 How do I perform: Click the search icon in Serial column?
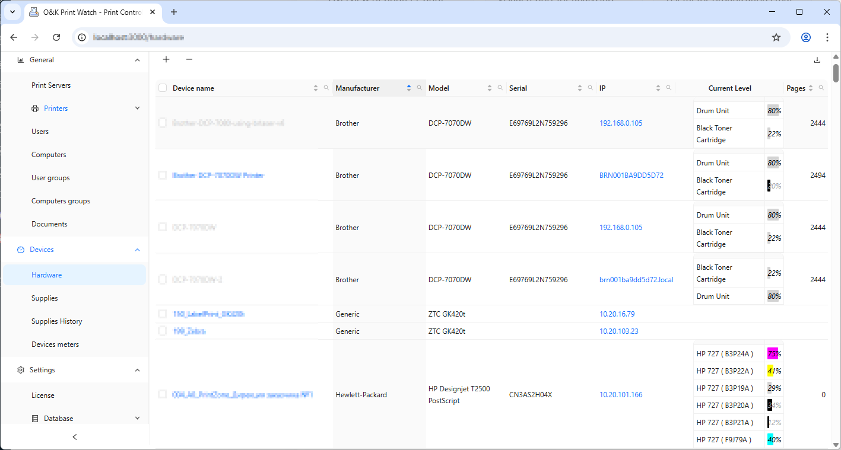tap(590, 88)
